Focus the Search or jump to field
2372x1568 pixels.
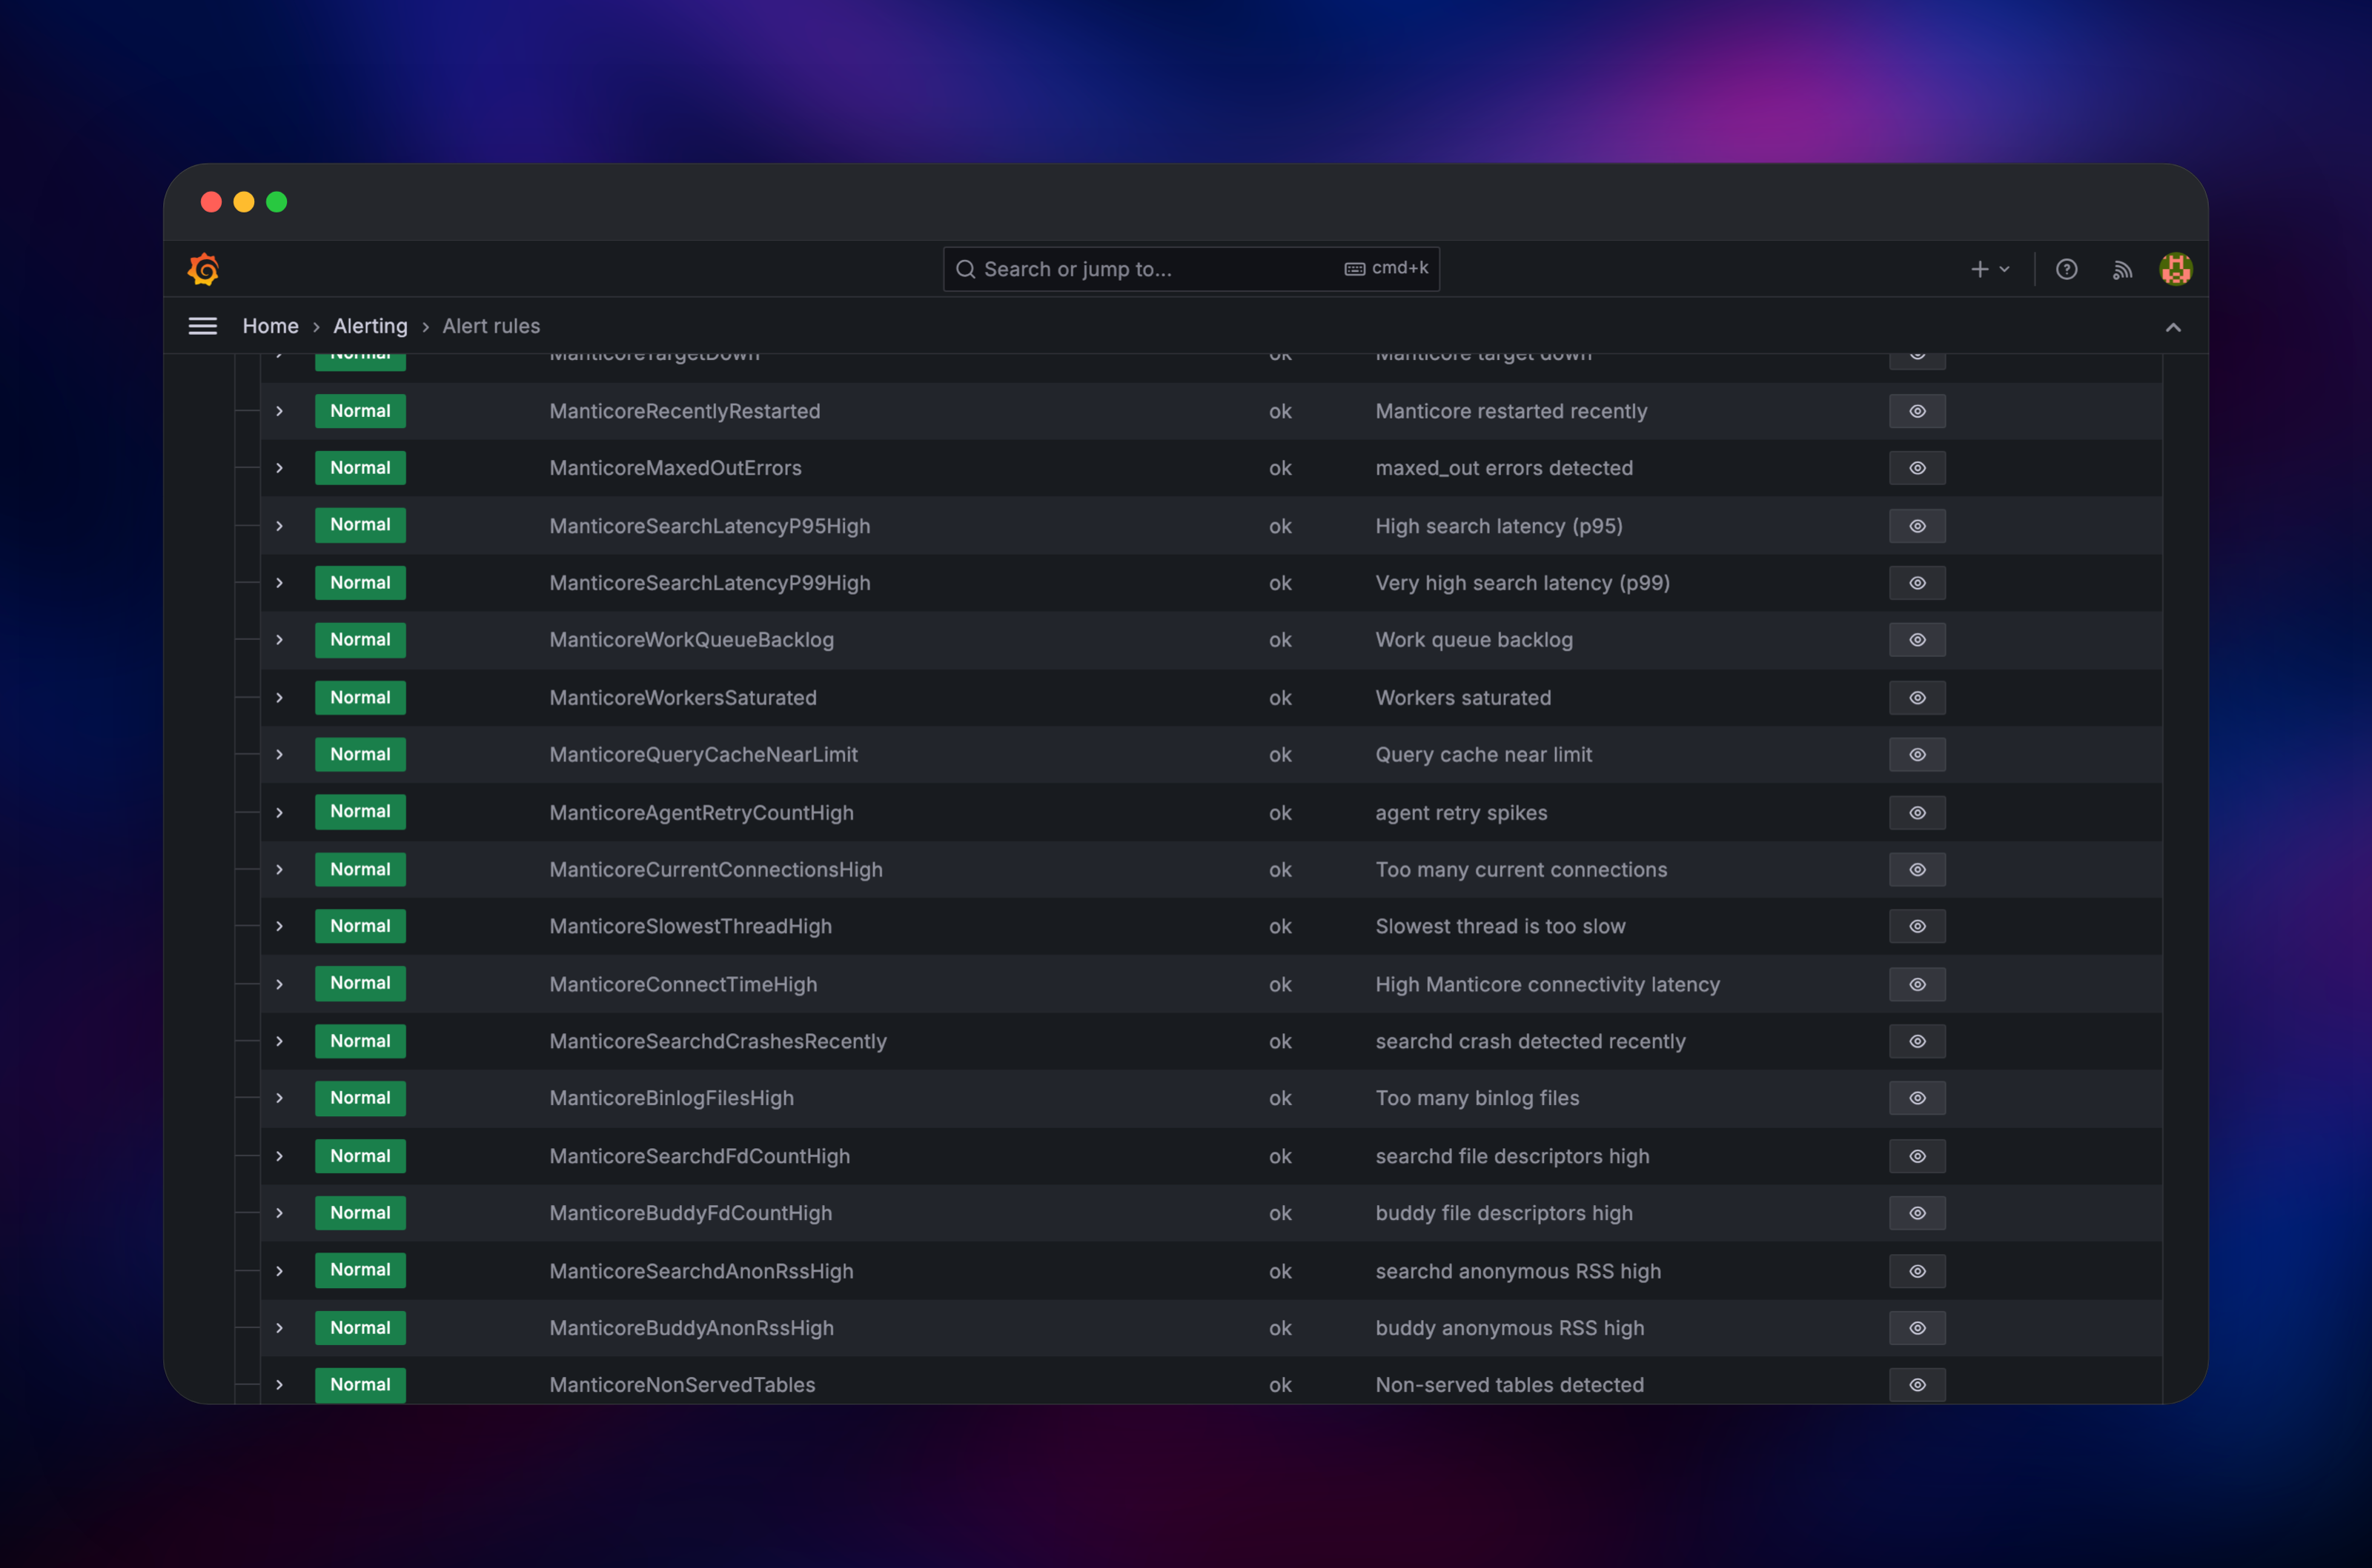(1191, 269)
